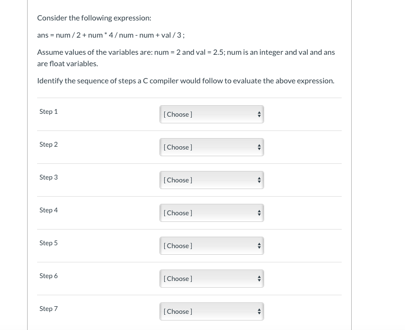Select the [Choose] placeholder in Step 1

pyautogui.click(x=178, y=114)
